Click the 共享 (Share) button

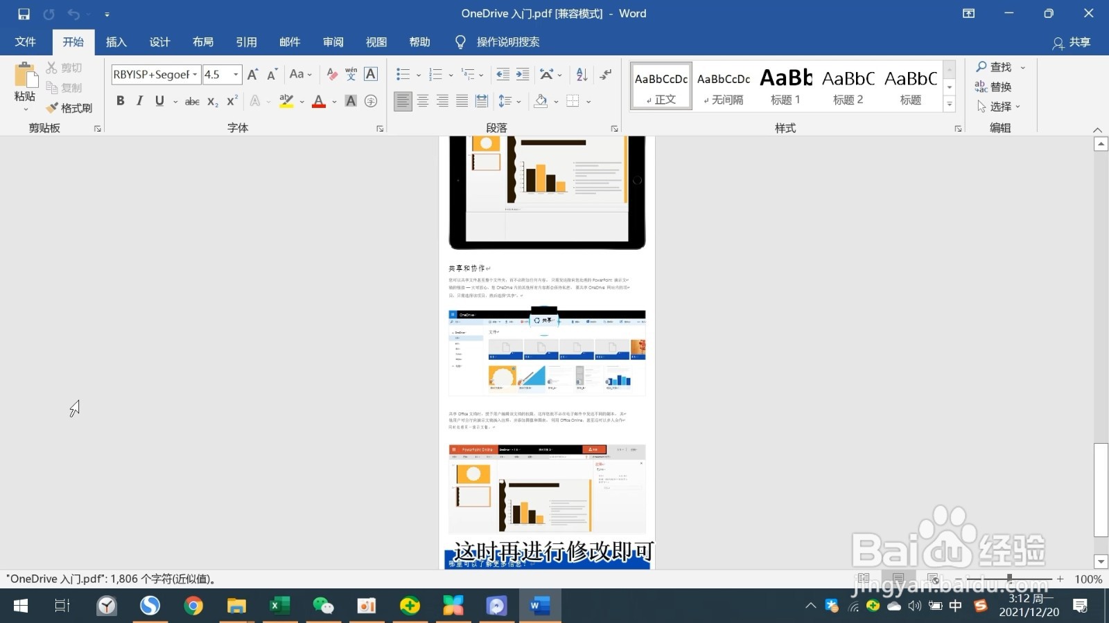coord(1072,43)
